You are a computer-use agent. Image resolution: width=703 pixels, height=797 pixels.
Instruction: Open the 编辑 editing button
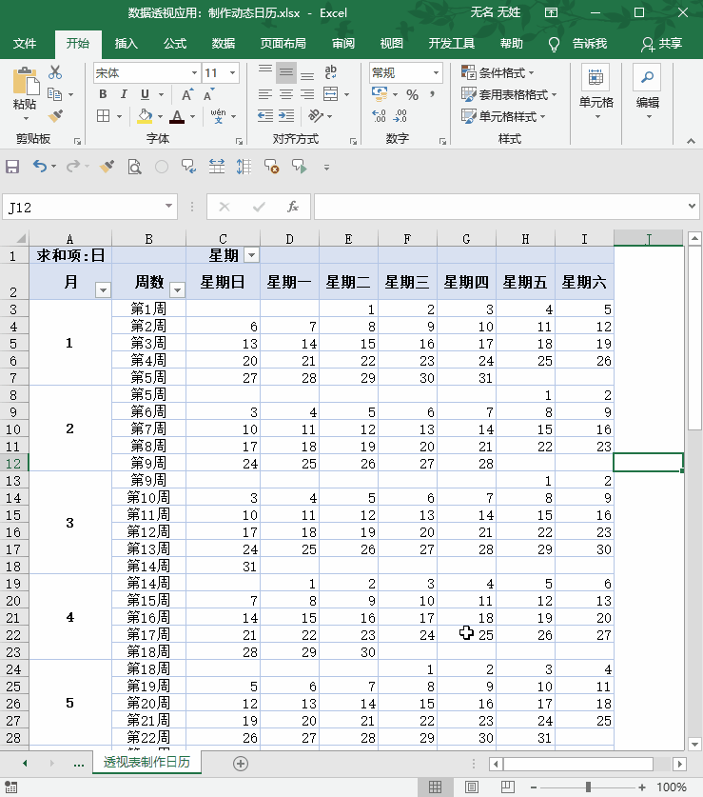point(648,92)
